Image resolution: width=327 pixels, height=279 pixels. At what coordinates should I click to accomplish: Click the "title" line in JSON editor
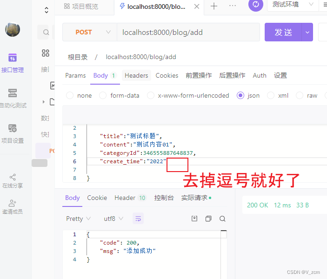click(131, 136)
